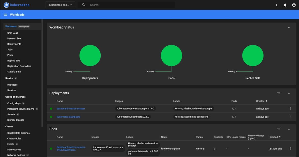Open actions menu for dashboard-metrics-scraper deployment

290,109
